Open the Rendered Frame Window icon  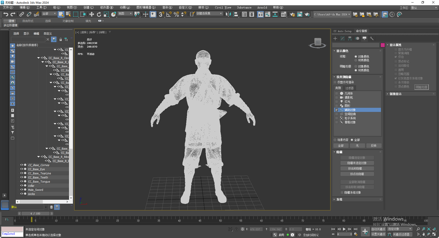coord(300,14)
